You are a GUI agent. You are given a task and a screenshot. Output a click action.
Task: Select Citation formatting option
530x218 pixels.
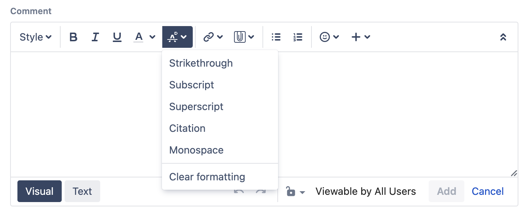point(220,128)
